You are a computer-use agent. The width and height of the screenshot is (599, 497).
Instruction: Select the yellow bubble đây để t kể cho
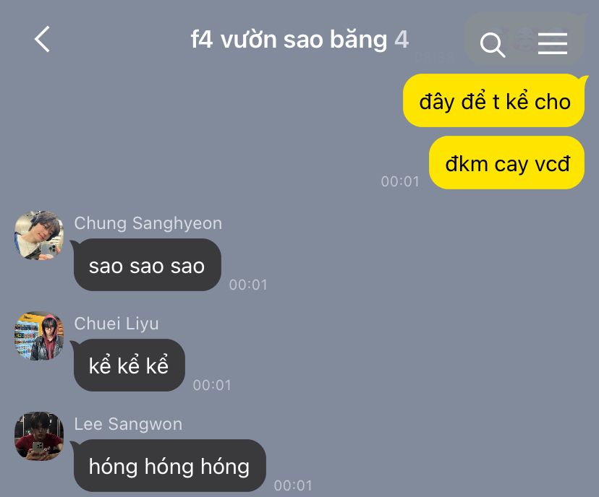pyautogui.click(x=494, y=100)
